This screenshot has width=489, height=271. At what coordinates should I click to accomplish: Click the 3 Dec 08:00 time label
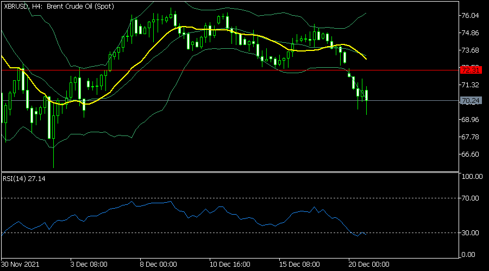tap(89, 264)
